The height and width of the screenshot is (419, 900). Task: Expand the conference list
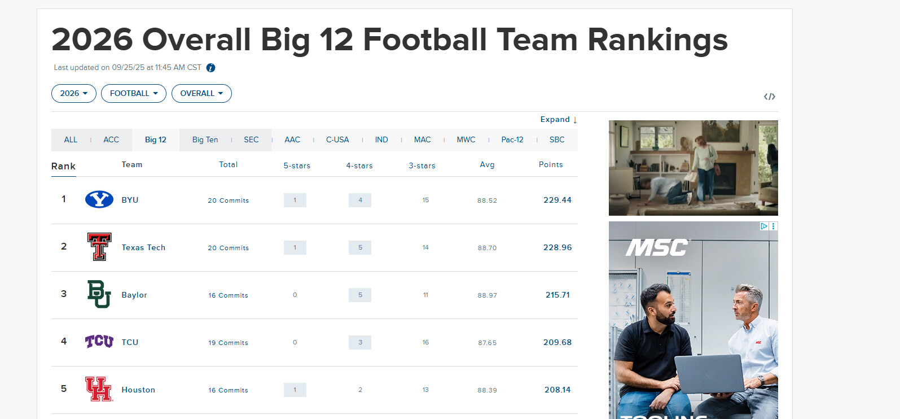[x=558, y=120]
